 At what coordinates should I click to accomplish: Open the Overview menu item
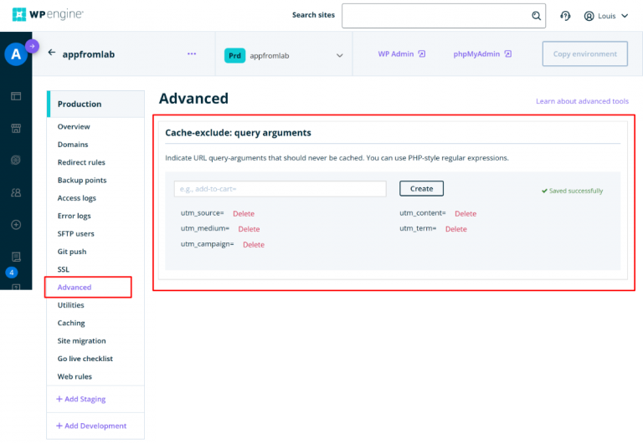click(x=74, y=126)
